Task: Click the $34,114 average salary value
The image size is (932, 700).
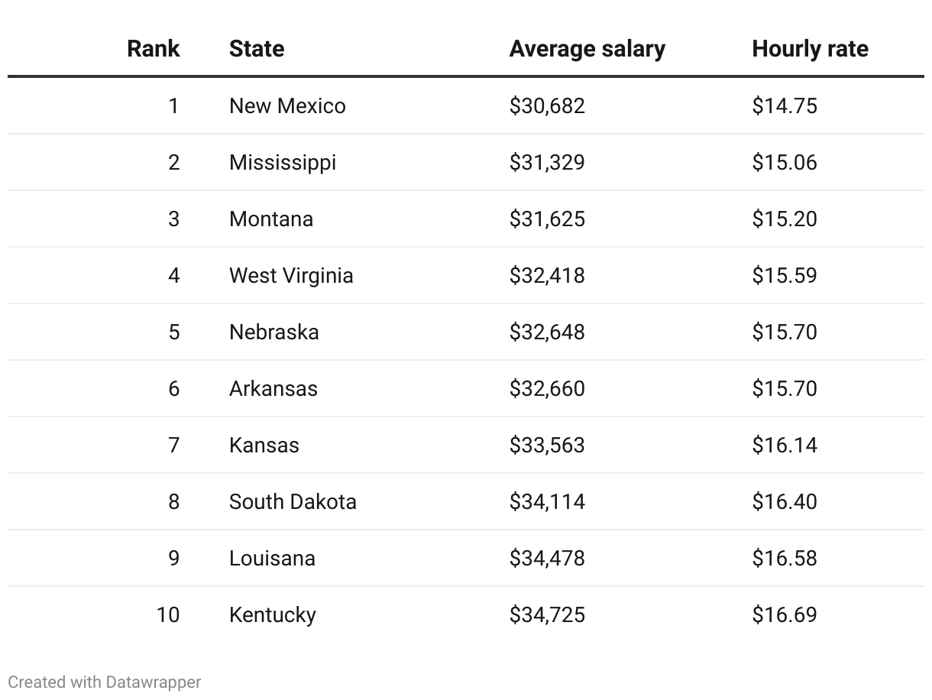Action: (547, 501)
